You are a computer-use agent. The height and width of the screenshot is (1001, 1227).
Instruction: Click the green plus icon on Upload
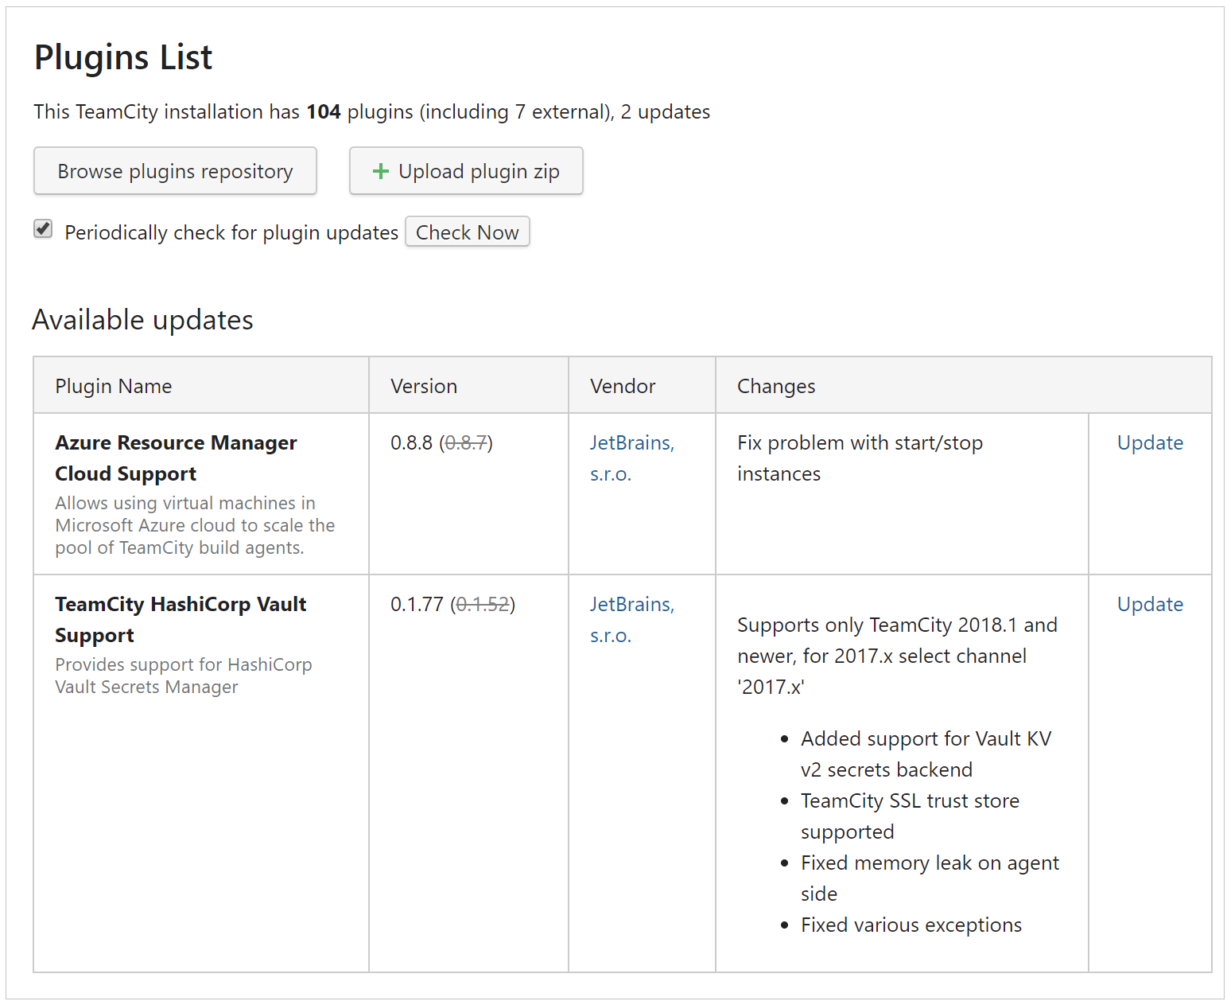pyautogui.click(x=381, y=171)
